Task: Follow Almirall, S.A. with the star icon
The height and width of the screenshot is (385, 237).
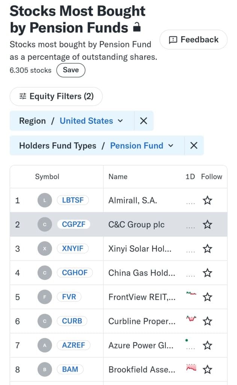Action: [207, 200]
